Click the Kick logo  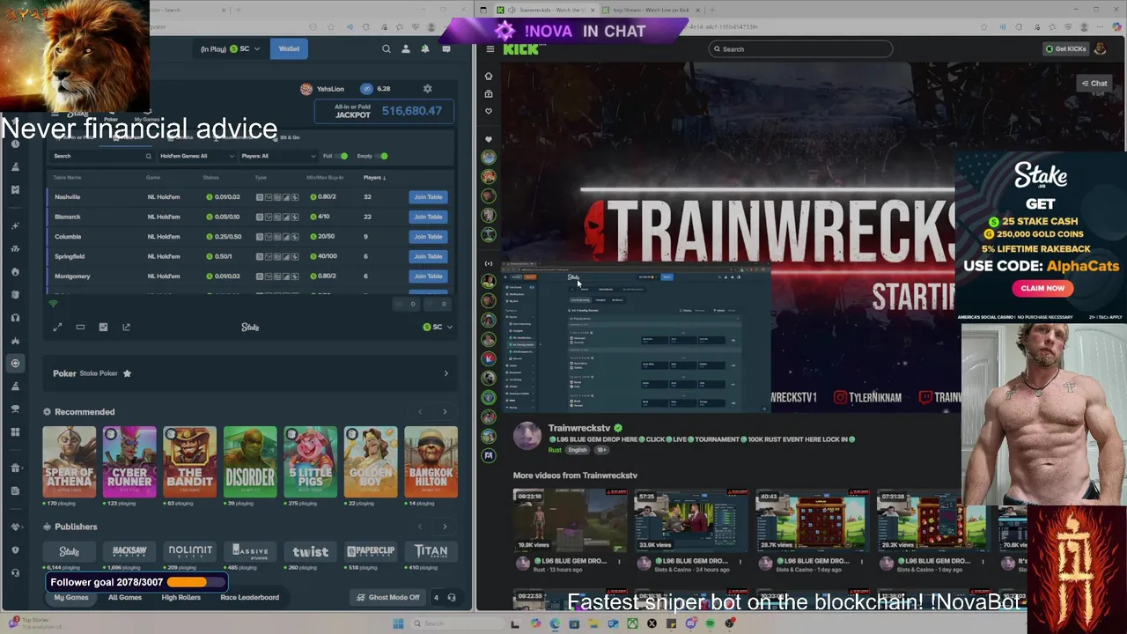[x=520, y=49]
